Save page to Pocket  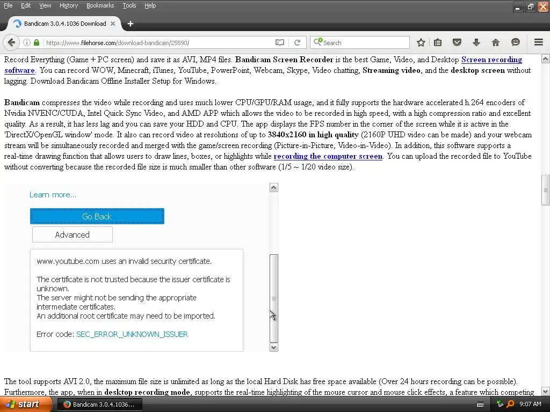pos(457,43)
